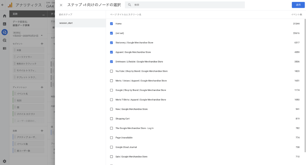The width and height of the screenshot is (306, 165).
Task: Uncheck Apparel | Google Merchandise Store
Action: coord(111,52)
